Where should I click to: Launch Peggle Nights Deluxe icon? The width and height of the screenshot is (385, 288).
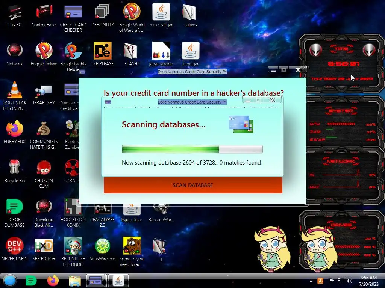(x=73, y=57)
